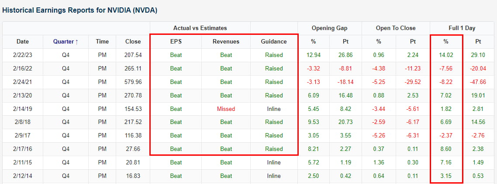This screenshot has height=184, width=497.
Task: Click the full day percent 8.60
Action: pyautogui.click(x=446, y=149)
